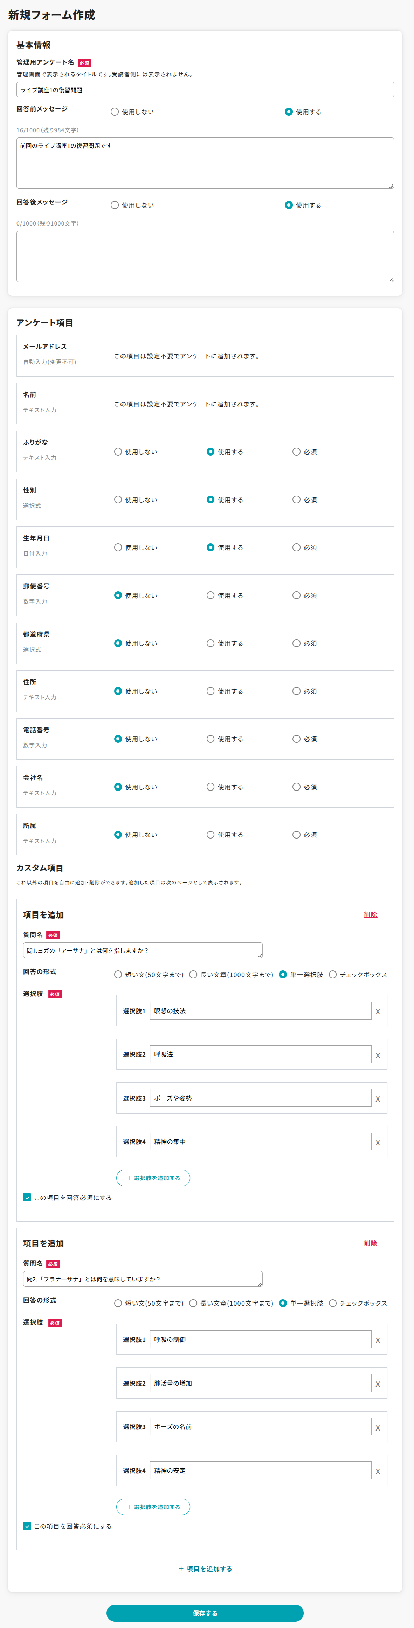Click the 管理用アンケート名 input field

(x=205, y=90)
